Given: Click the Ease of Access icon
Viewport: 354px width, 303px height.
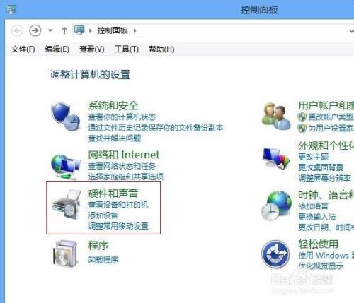Looking at the screenshot, I should point(275,254).
